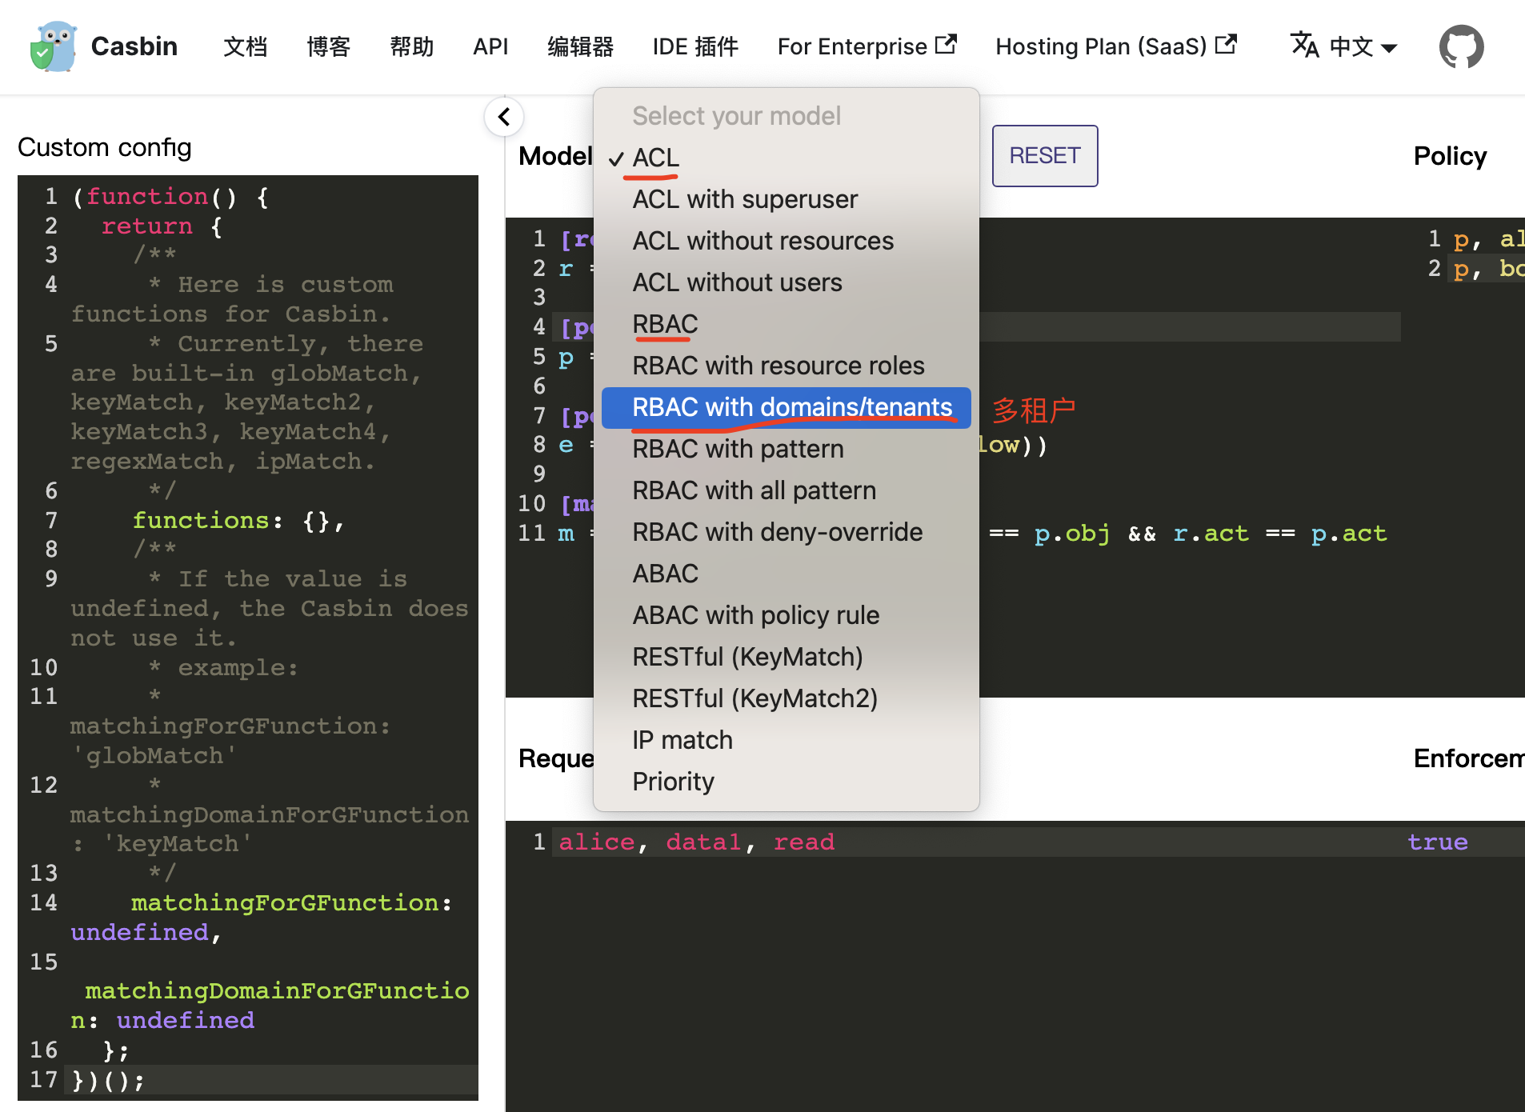This screenshot has height=1112, width=1525.
Task: Click the request line alice, data1, read
Action: point(696,842)
